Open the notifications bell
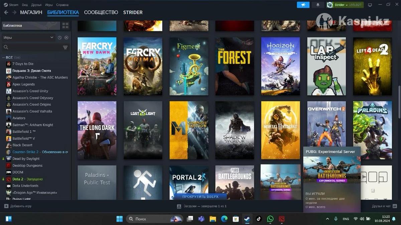The width and height of the screenshot is (401, 225). click(x=318, y=5)
